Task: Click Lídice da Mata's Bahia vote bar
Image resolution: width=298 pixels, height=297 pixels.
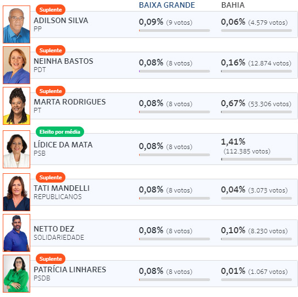Action: point(256,159)
